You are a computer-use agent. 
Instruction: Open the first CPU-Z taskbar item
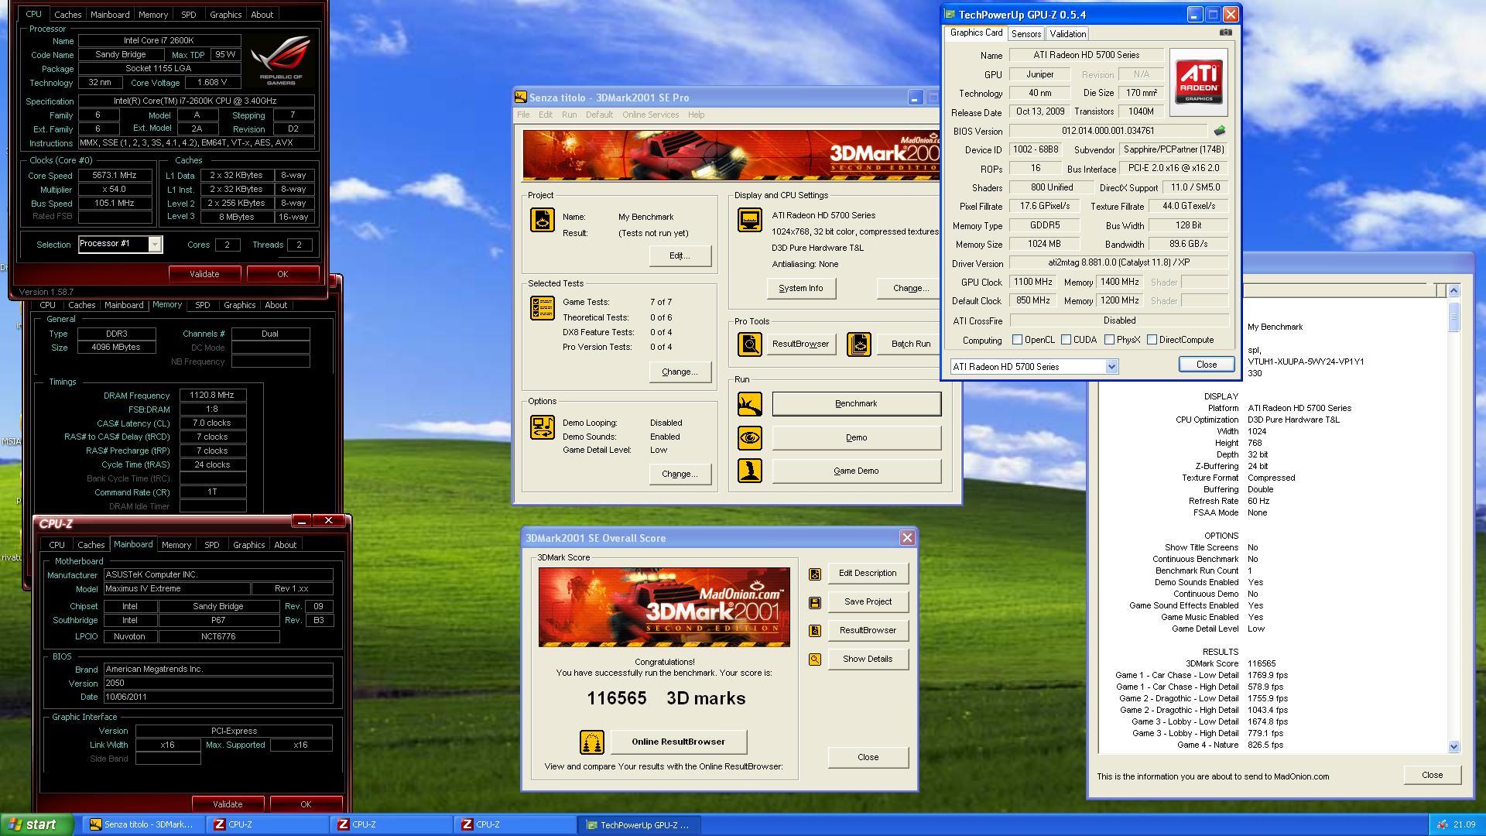coord(268,824)
